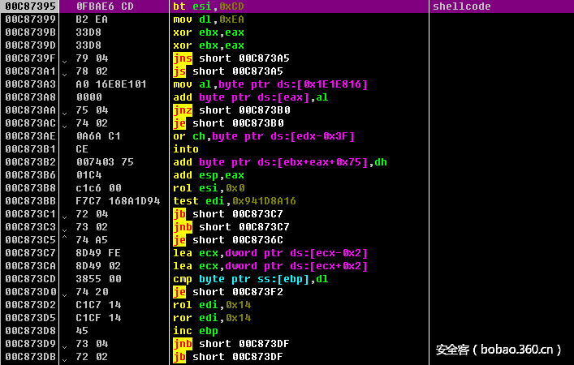Click address 00C873AA
The width and height of the screenshot is (574, 365).
(x=30, y=110)
